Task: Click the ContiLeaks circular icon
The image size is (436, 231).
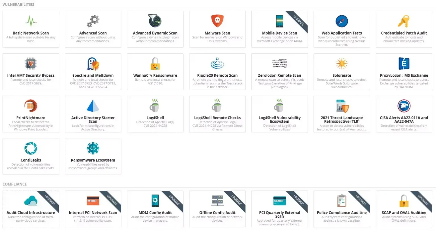Action: click(x=31, y=148)
